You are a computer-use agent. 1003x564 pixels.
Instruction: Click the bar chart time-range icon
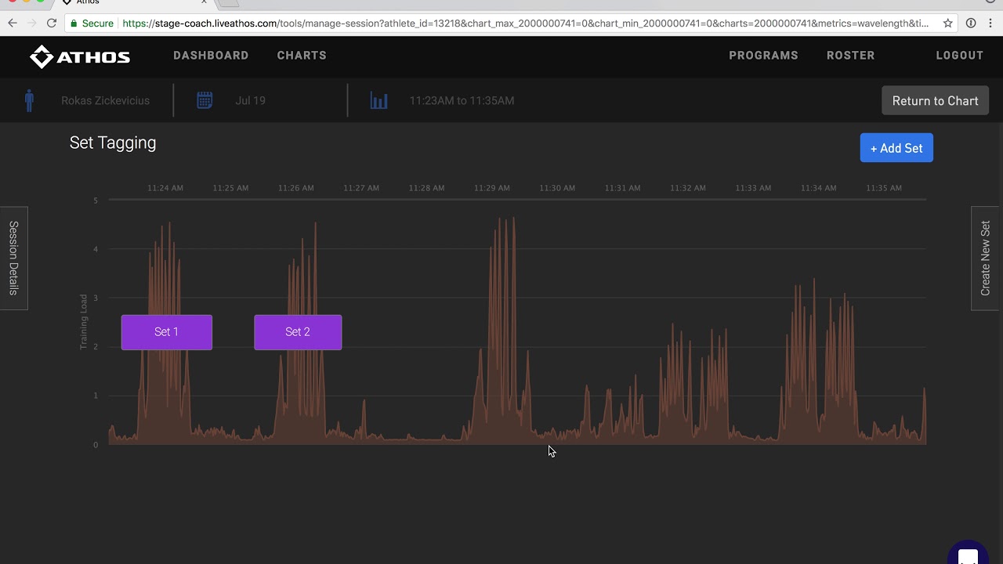point(379,100)
